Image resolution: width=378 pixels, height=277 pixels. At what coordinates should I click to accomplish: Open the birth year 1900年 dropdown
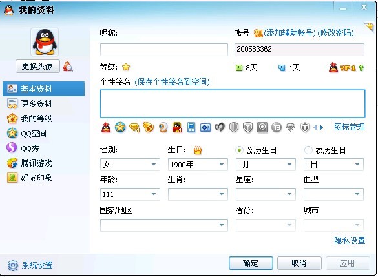coord(198,165)
